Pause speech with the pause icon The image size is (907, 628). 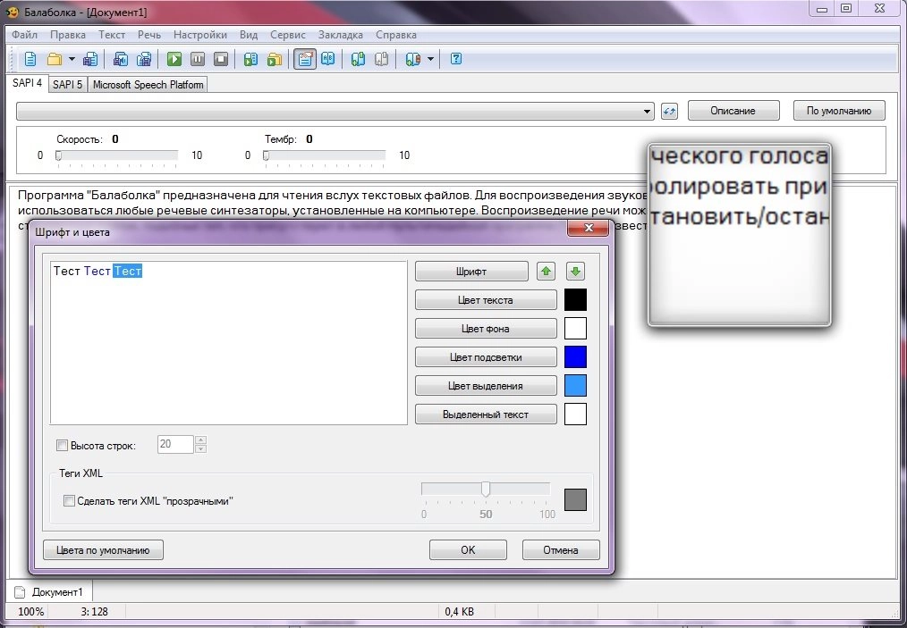pos(198,59)
